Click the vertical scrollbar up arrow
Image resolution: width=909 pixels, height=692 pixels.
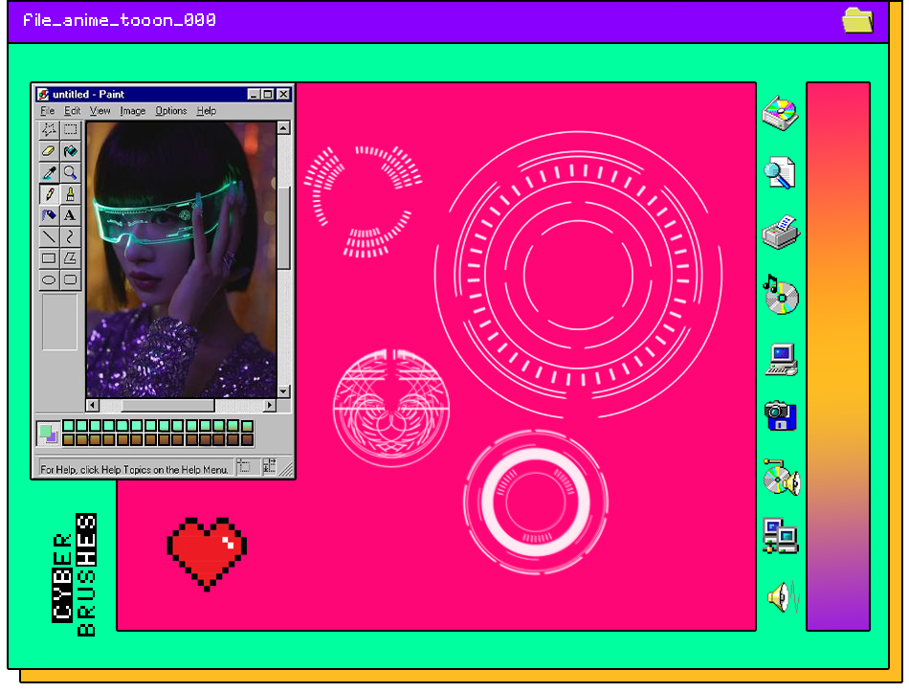pos(283,127)
